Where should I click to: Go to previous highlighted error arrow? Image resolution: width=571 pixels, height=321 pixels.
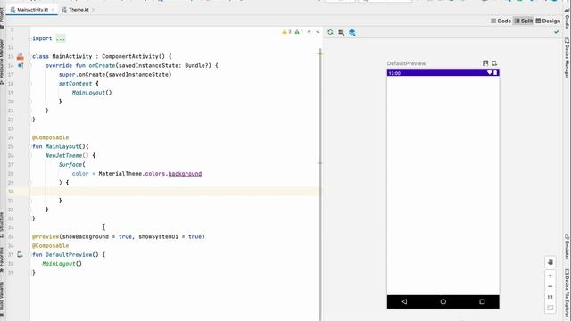pos(310,32)
